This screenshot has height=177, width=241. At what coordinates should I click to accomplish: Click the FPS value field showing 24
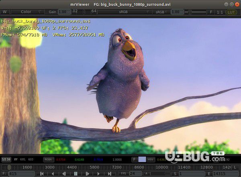click(135, 174)
